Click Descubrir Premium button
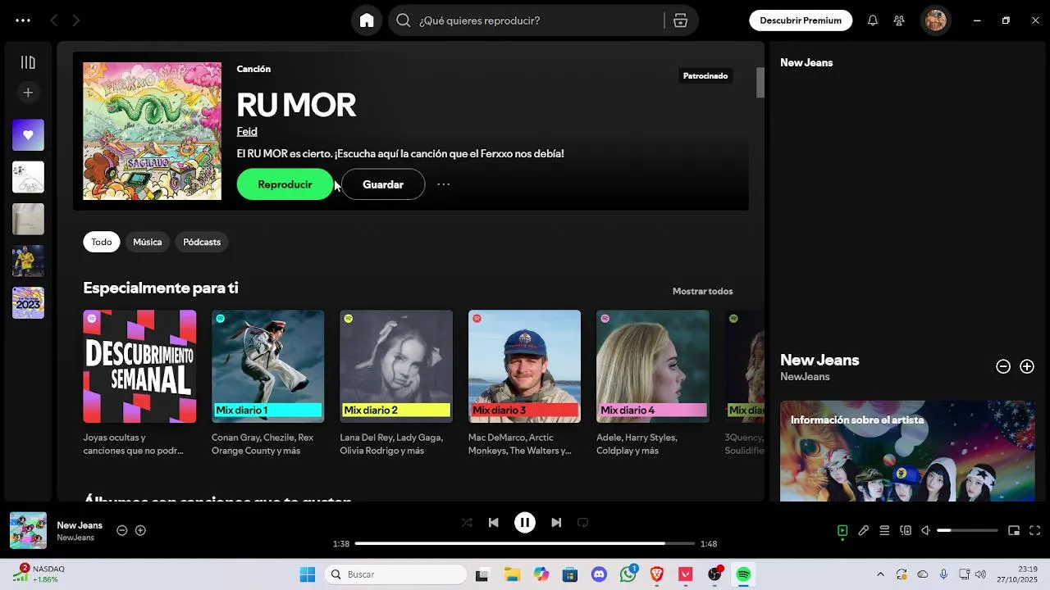The image size is (1050, 590). 801,20
